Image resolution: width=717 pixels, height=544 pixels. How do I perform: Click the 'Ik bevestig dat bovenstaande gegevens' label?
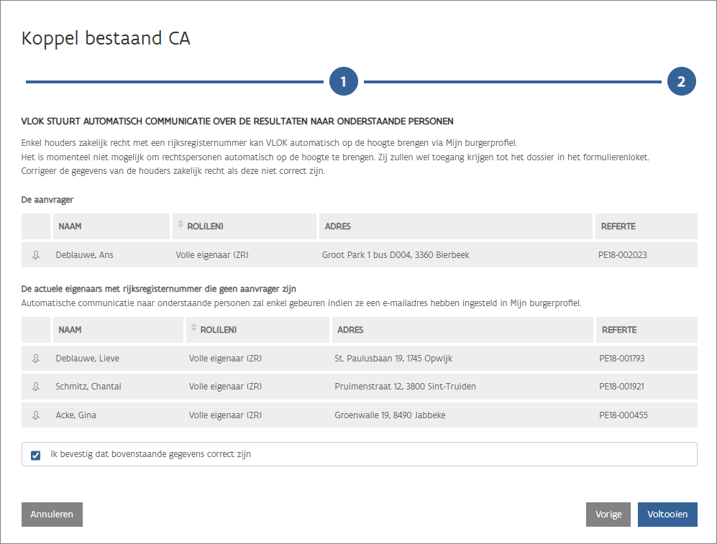click(151, 454)
